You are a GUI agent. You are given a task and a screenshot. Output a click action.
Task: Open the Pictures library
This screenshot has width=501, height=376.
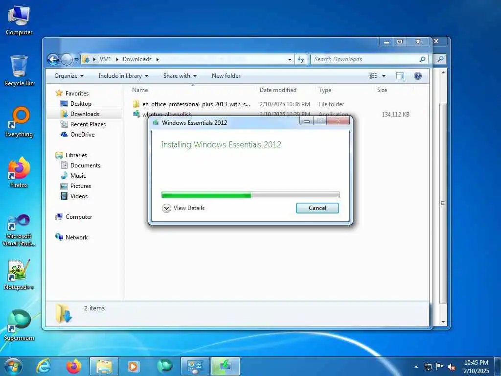[81, 186]
